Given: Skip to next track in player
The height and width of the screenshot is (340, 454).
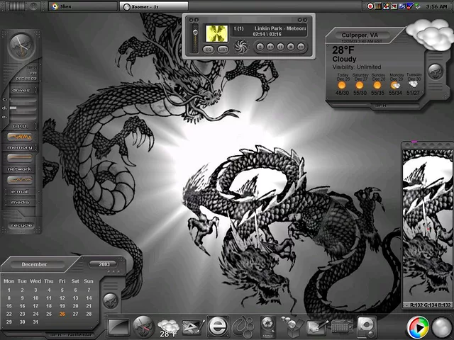Looking at the screenshot, I should 301,47.
